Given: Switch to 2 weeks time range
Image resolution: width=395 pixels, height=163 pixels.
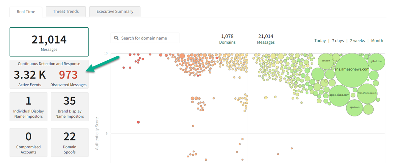Looking at the screenshot, I should pyautogui.click(x=357, y=41).
